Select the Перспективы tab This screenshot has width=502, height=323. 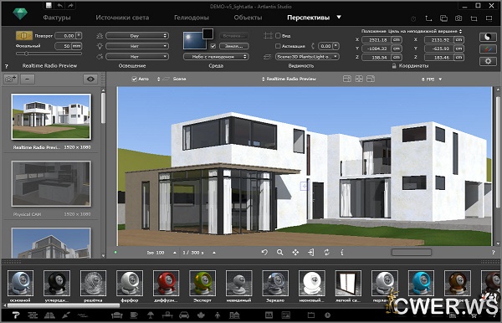308,18
